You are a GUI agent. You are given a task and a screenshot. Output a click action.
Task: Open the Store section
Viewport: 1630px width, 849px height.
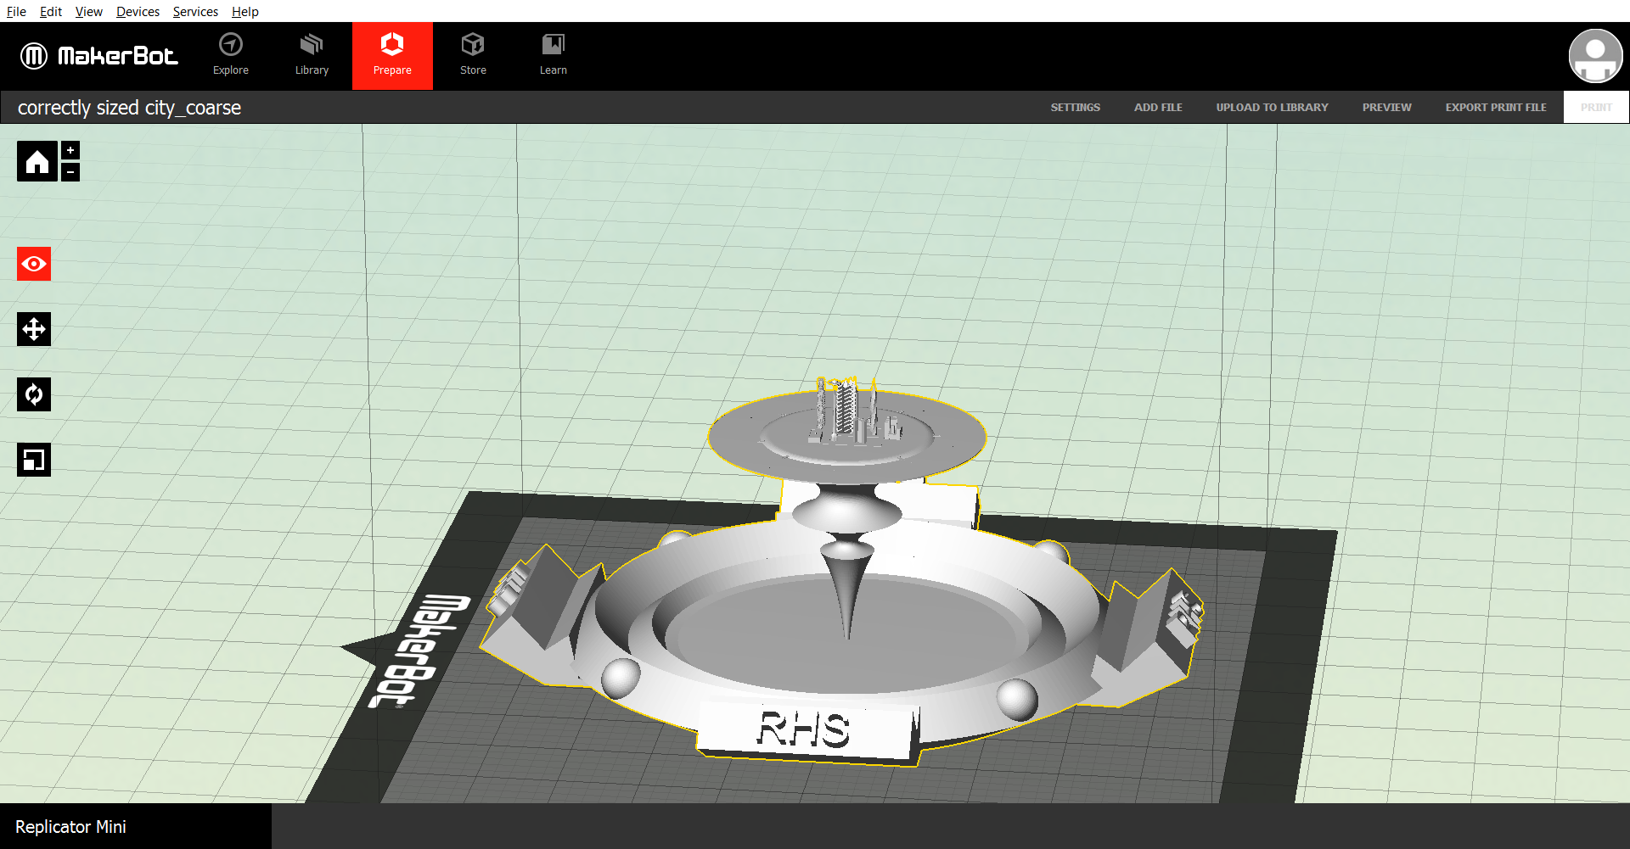473,56
